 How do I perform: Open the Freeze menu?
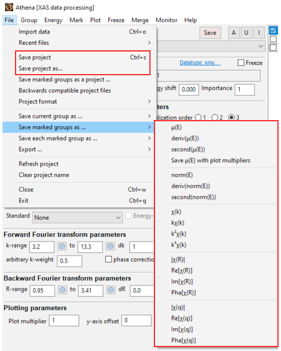116,20
